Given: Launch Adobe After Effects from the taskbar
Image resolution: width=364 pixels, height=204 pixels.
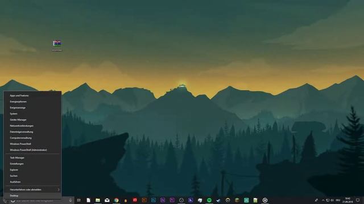Looking at the screenshot, I should (163, 200).
